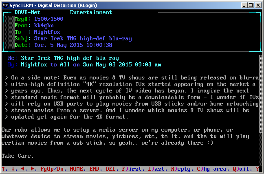Screen dimensions: 264x174
Task: Click the left arrow key hint
Action: pos(23,169)
